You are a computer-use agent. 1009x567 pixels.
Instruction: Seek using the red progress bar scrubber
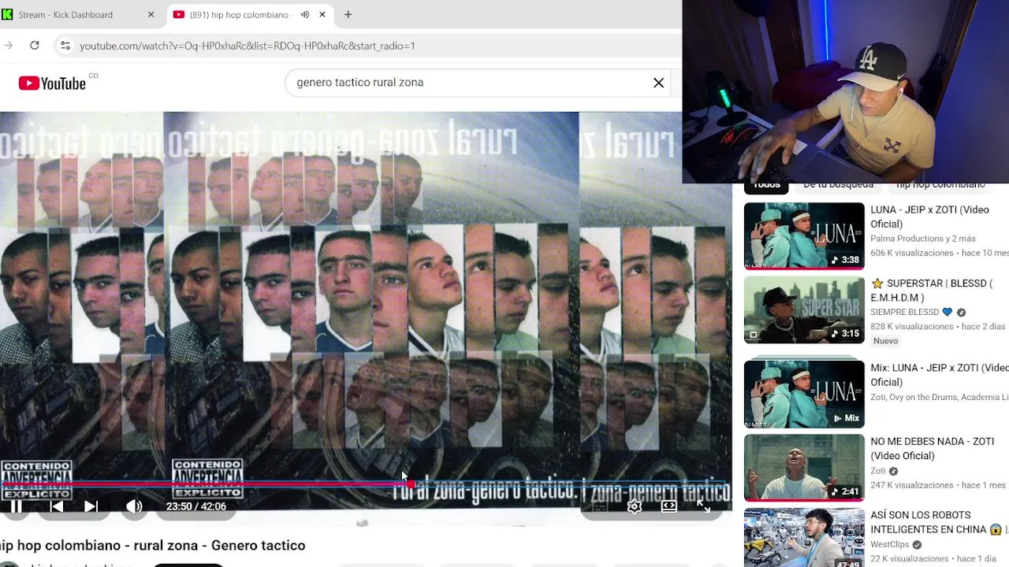(411, 484)
